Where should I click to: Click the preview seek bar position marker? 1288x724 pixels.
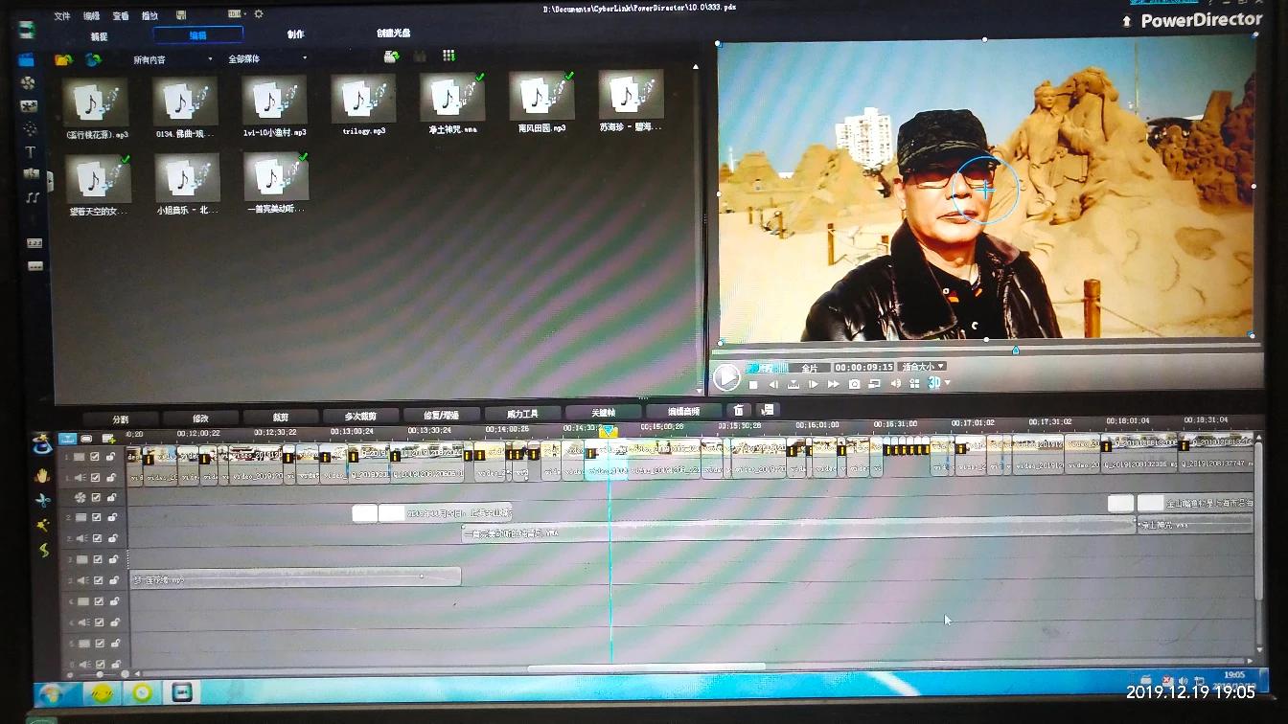click(1016, 351)
